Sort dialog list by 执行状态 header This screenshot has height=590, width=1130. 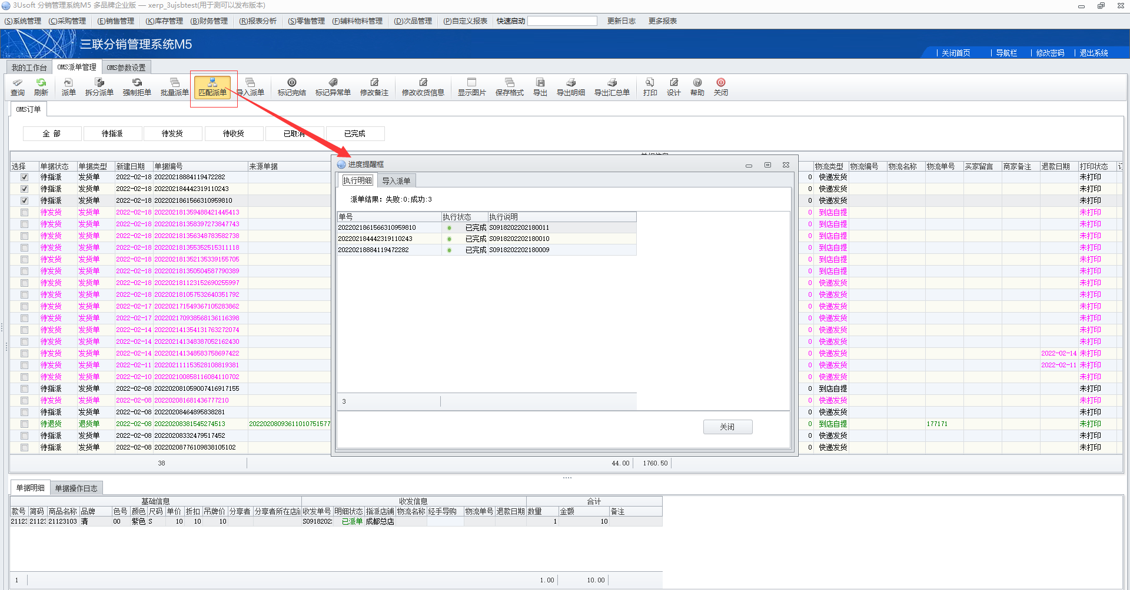pyautogui.click(x=464, y=217)
